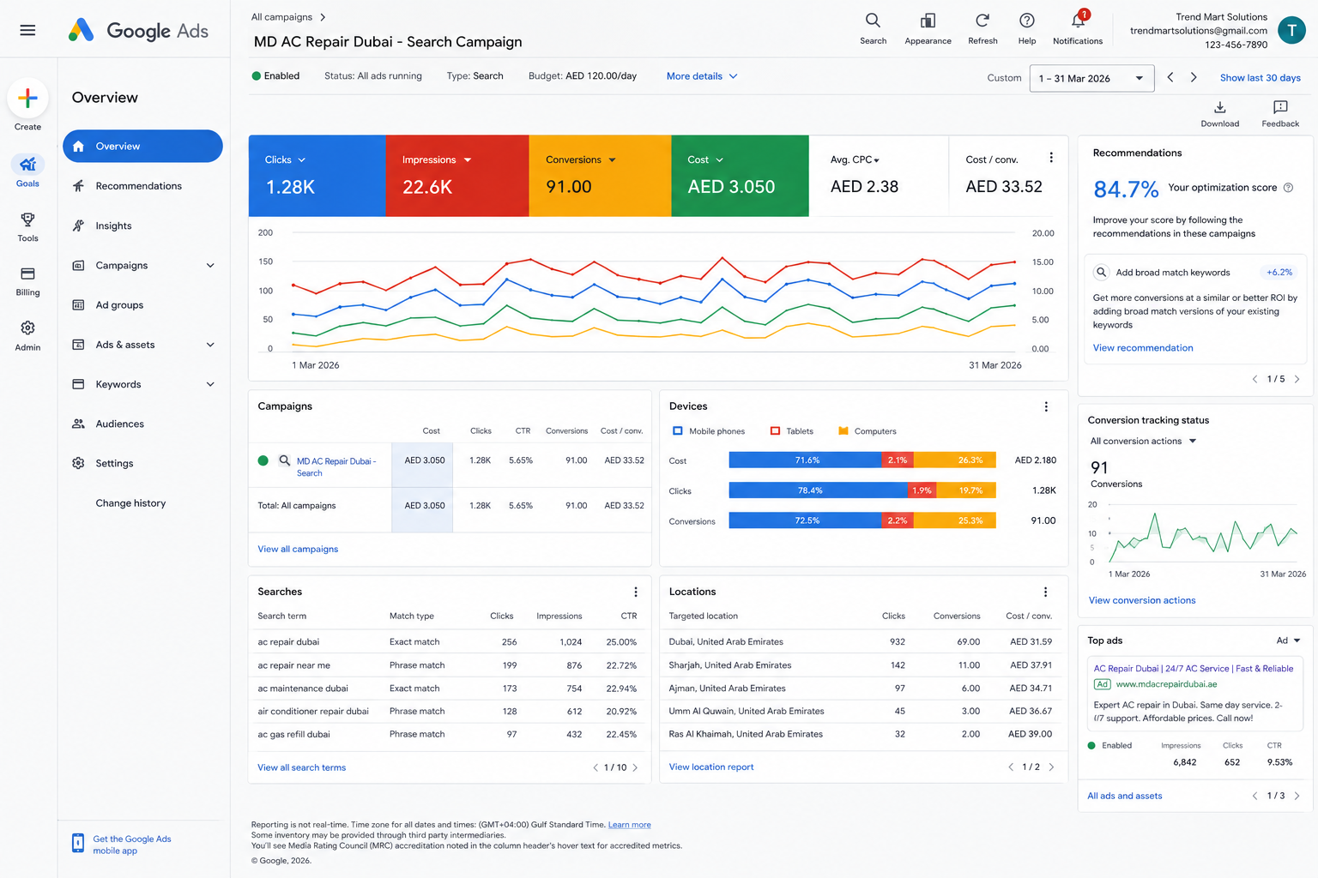Open Locations card three-dot menu
Viewport: 1318px width, 878px height.
1045,592
